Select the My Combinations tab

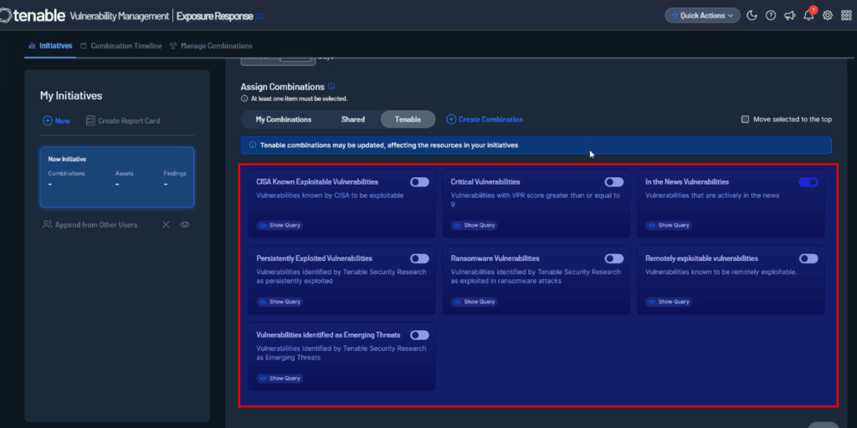pyautogui.click(x=284, y=120)
